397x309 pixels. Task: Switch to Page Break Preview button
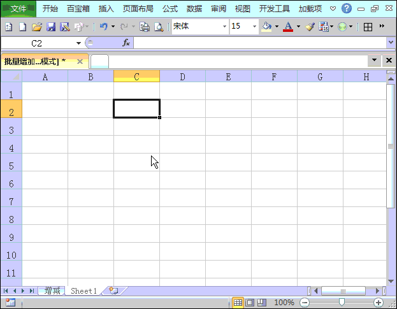(261, 303)
